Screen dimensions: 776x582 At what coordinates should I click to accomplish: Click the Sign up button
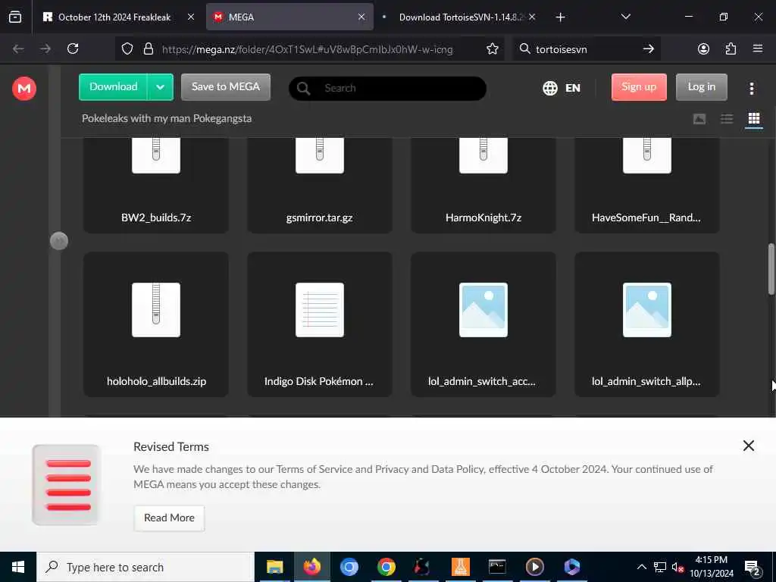click(639, 87)
